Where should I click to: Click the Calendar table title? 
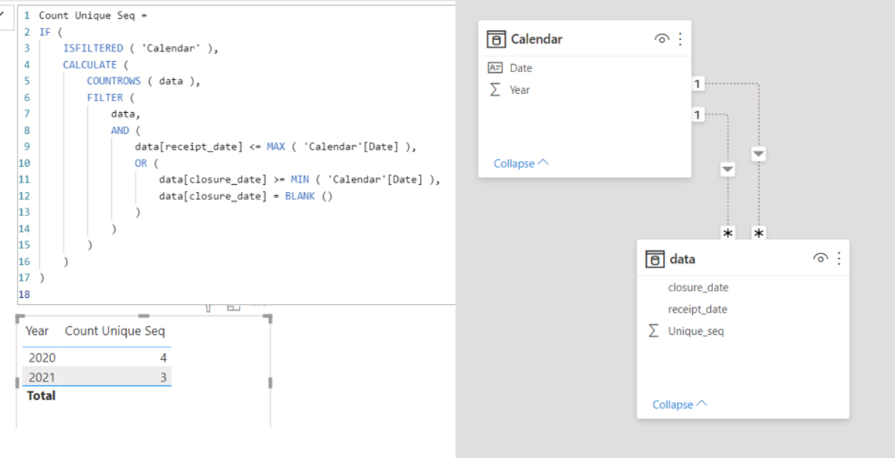(x=536, y=39)
